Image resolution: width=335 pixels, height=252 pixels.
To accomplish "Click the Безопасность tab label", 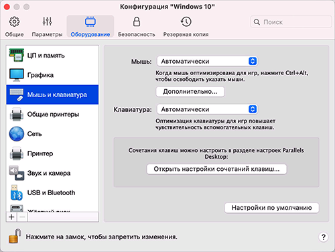I will click(137, 34).
